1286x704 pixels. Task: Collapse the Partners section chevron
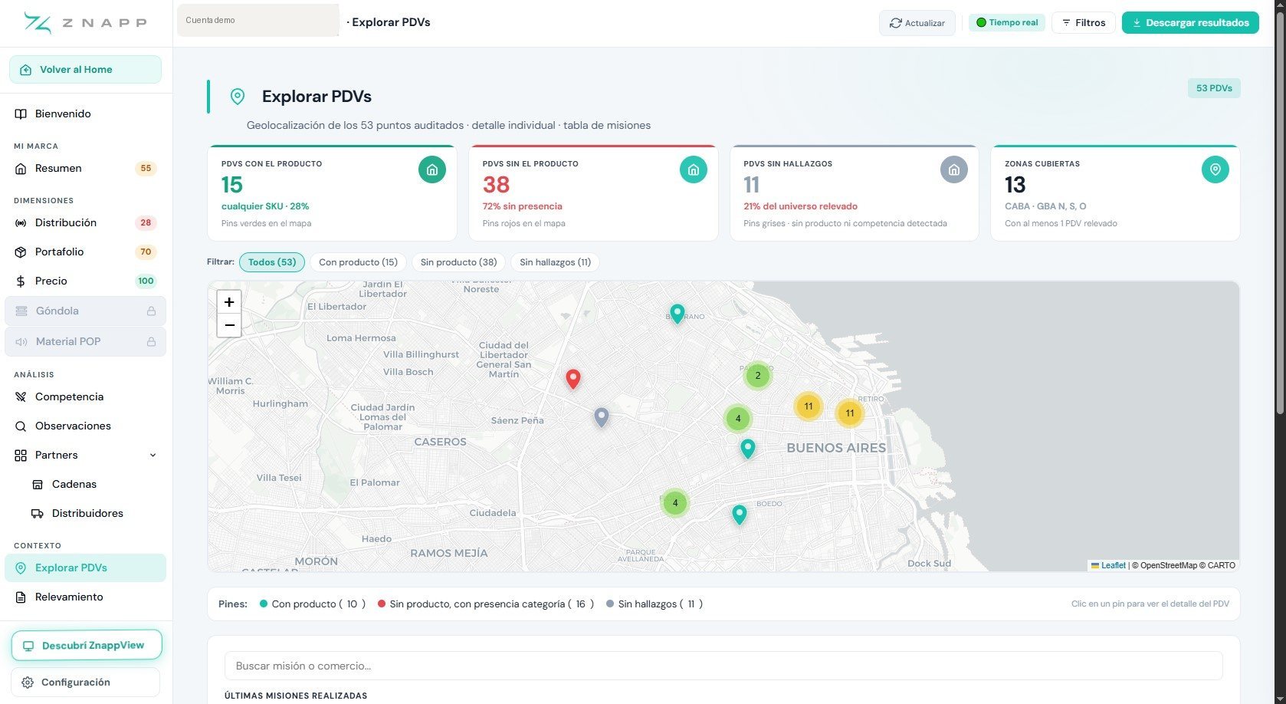tap(153, 455)
